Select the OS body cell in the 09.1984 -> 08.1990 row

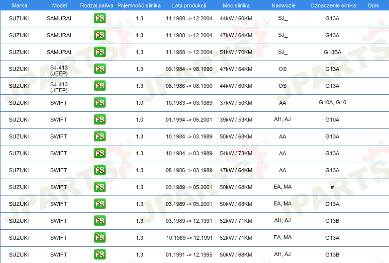[x=283, y=69]
